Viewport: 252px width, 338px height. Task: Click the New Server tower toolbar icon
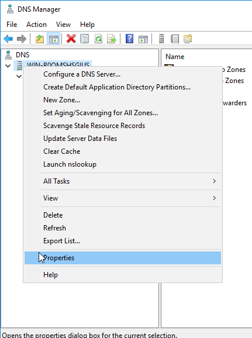[x=161, y=39]
